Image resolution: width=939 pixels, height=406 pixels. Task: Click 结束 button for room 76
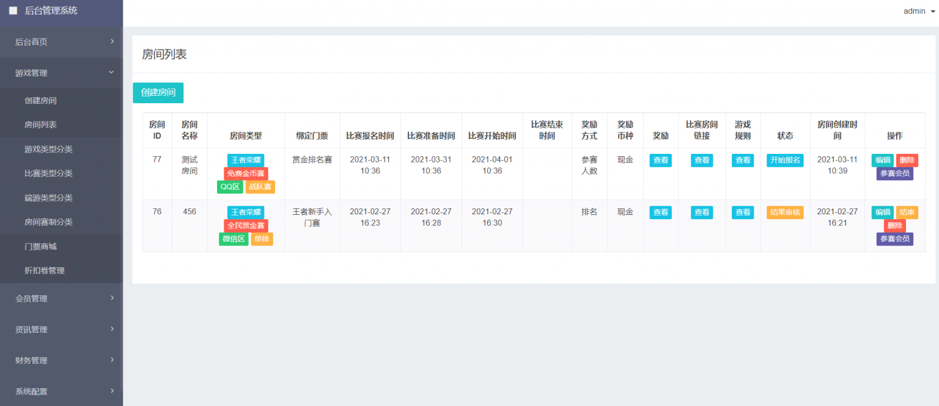click(907, 212)
